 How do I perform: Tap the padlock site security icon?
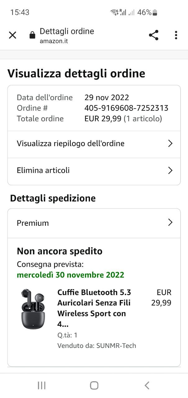click(x=32, y=35)
